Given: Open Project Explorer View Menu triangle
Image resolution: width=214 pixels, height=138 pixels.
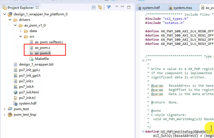Looking at the screenshot, I should pyautogui.click(x=117, y=6).
